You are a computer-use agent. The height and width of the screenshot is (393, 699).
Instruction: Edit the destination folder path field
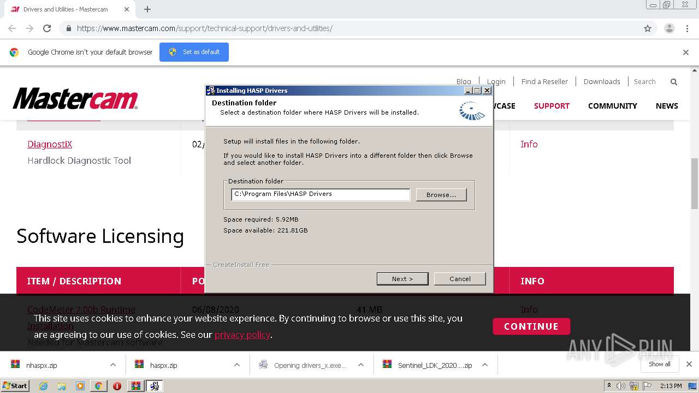321,194
